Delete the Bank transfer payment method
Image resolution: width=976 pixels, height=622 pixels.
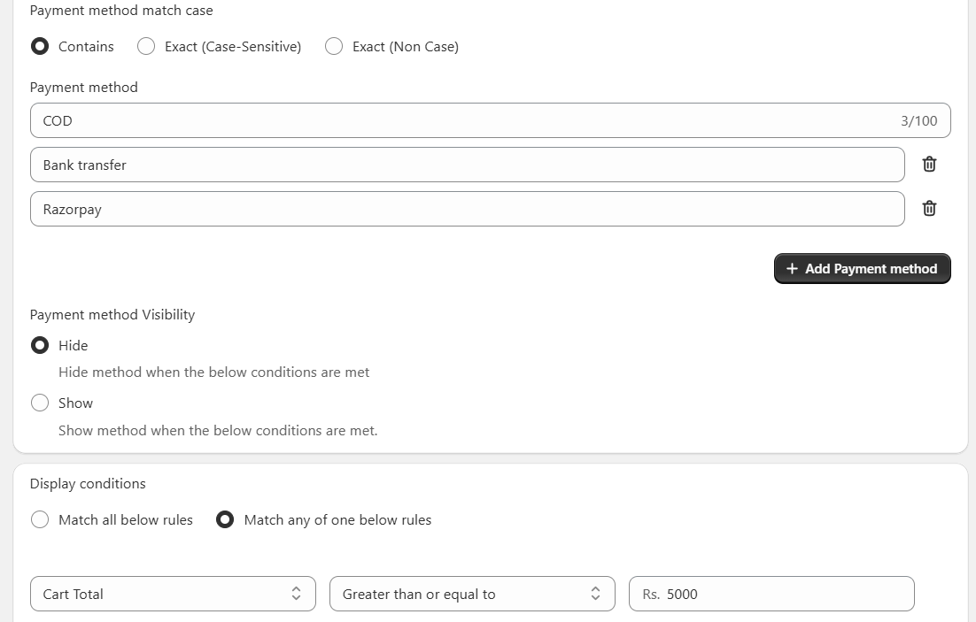[929, 165]
